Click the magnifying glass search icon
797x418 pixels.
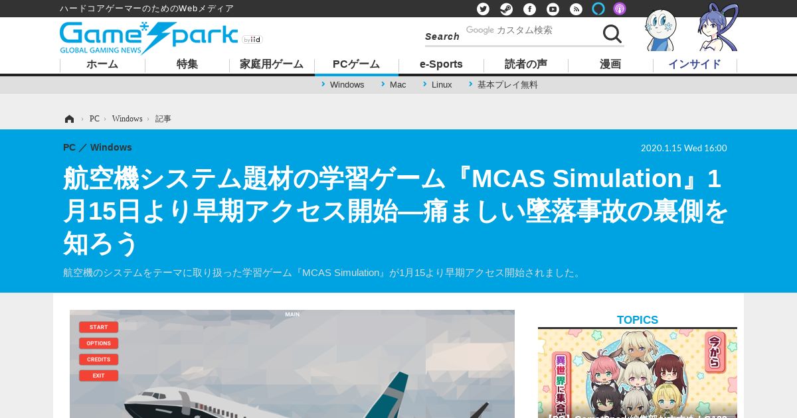click(612, 34)
